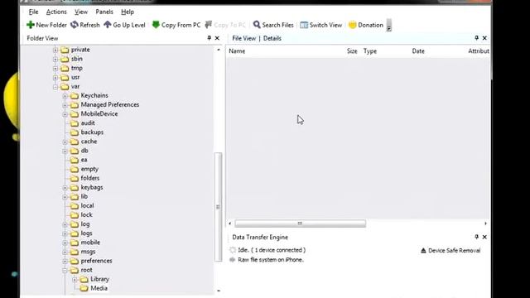530x298 pixels.
Task: Open the File menu
Action: pyautogui.click(x=33, y=12)
